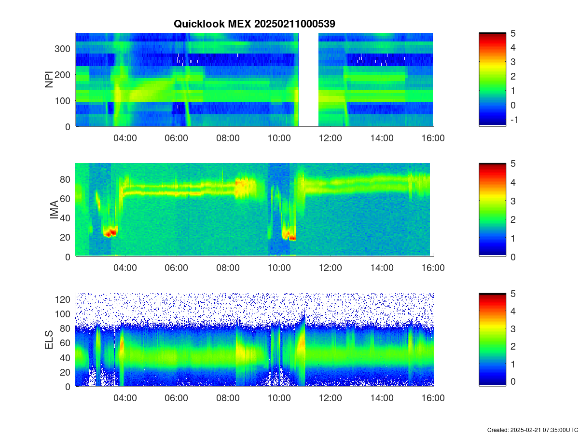Viewport: 579px width, 434px height.
Task: Click the 100 tick on the ELS y-axis
Action: tap(63, 314)
